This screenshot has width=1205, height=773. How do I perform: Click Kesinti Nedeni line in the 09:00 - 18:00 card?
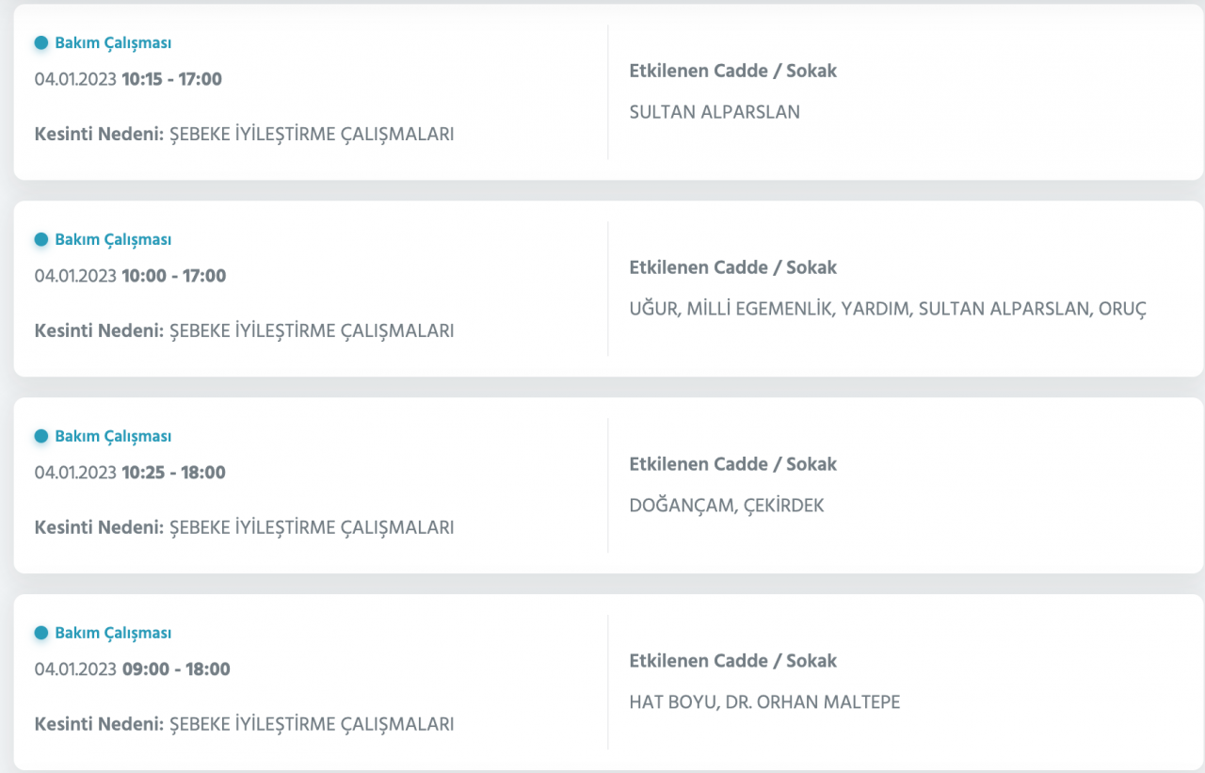[244, 724]
